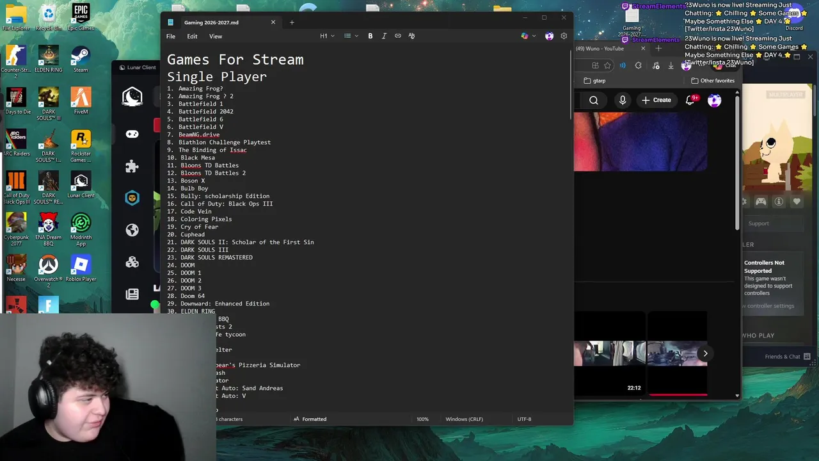Screen dimensions: 819x461
Task: Click the YouTube Create button
Action: click(x=656, y=100)
